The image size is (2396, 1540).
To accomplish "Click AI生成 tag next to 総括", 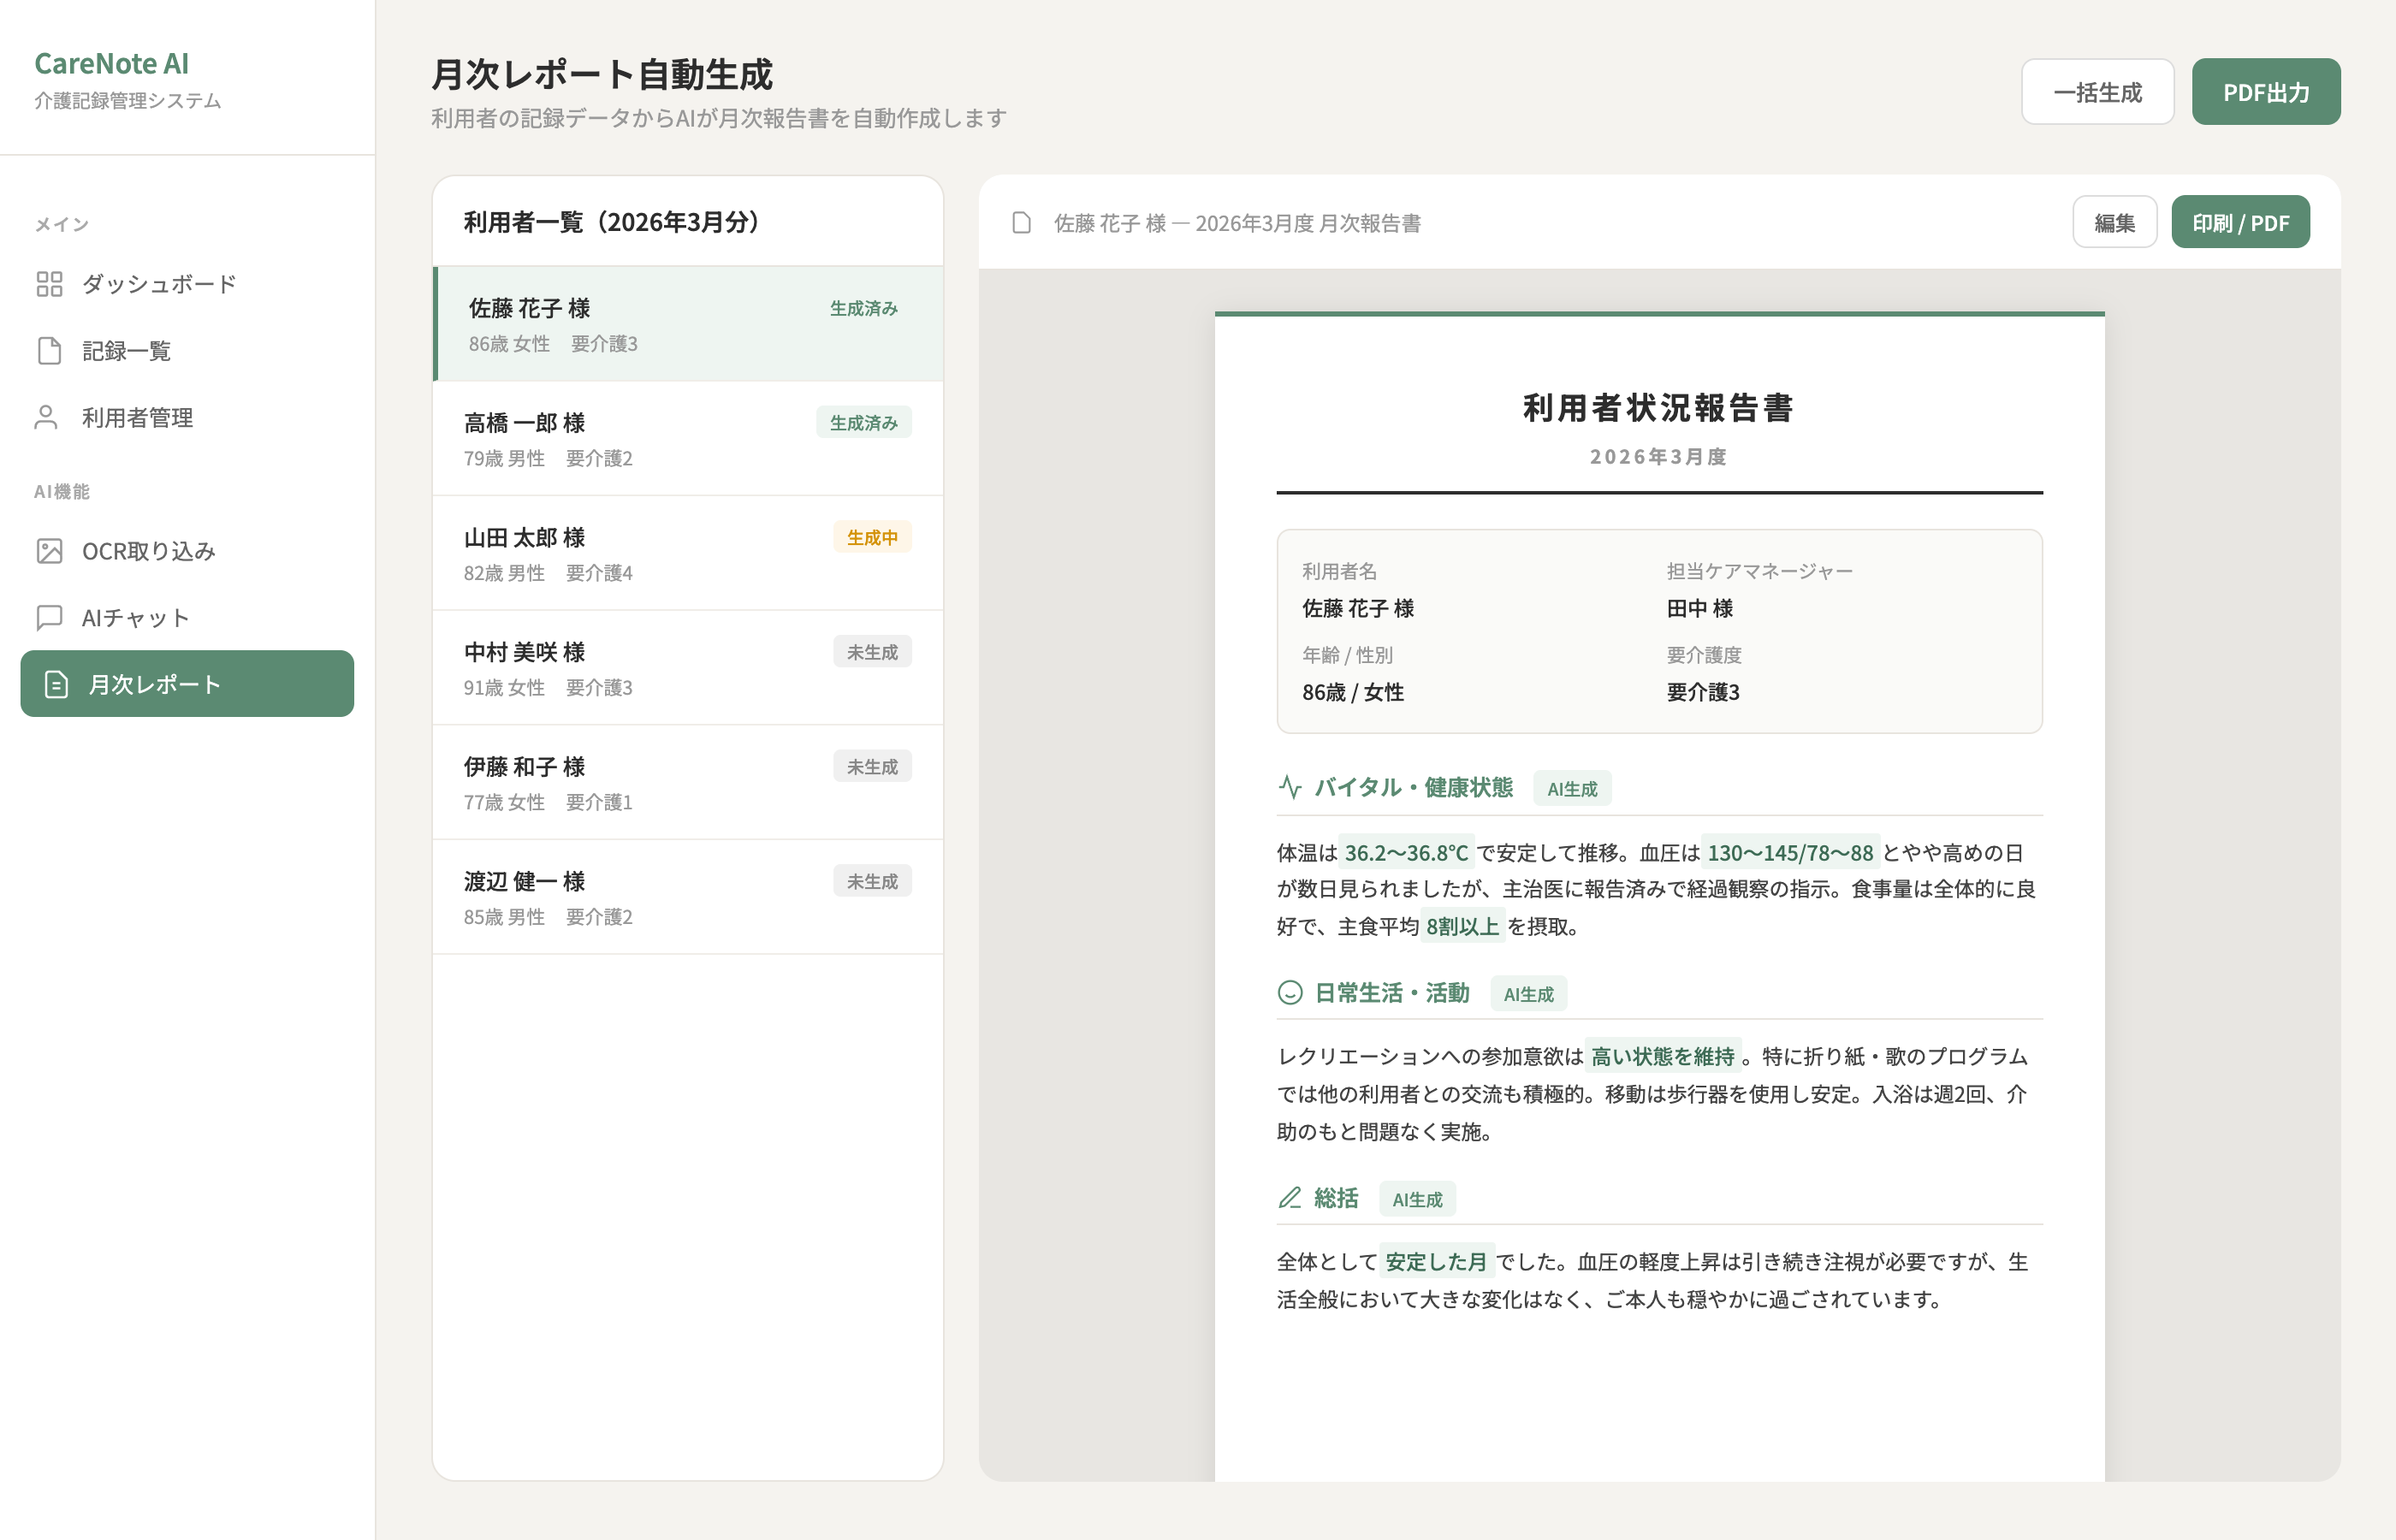I will pyautogui.click(x=1417, y=1199).
